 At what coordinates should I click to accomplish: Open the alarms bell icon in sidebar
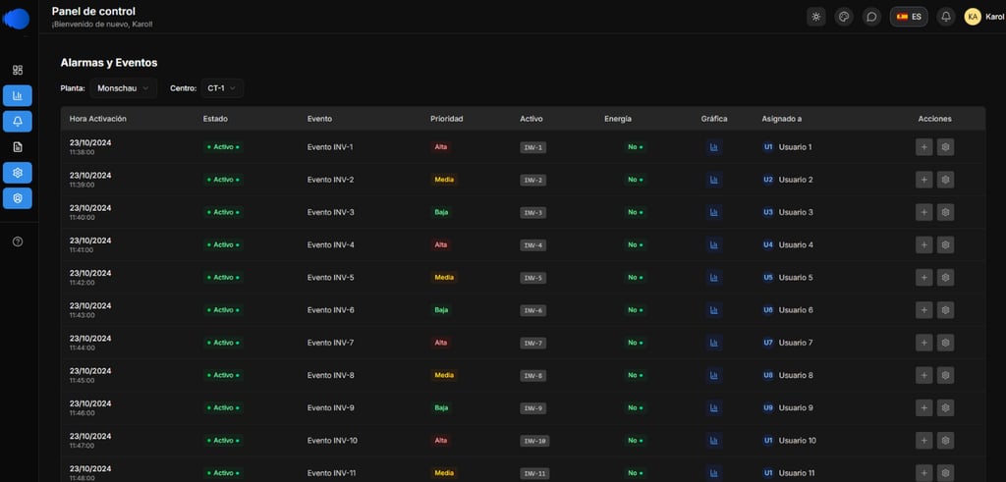pyautogui.click(x=18, y=121)
